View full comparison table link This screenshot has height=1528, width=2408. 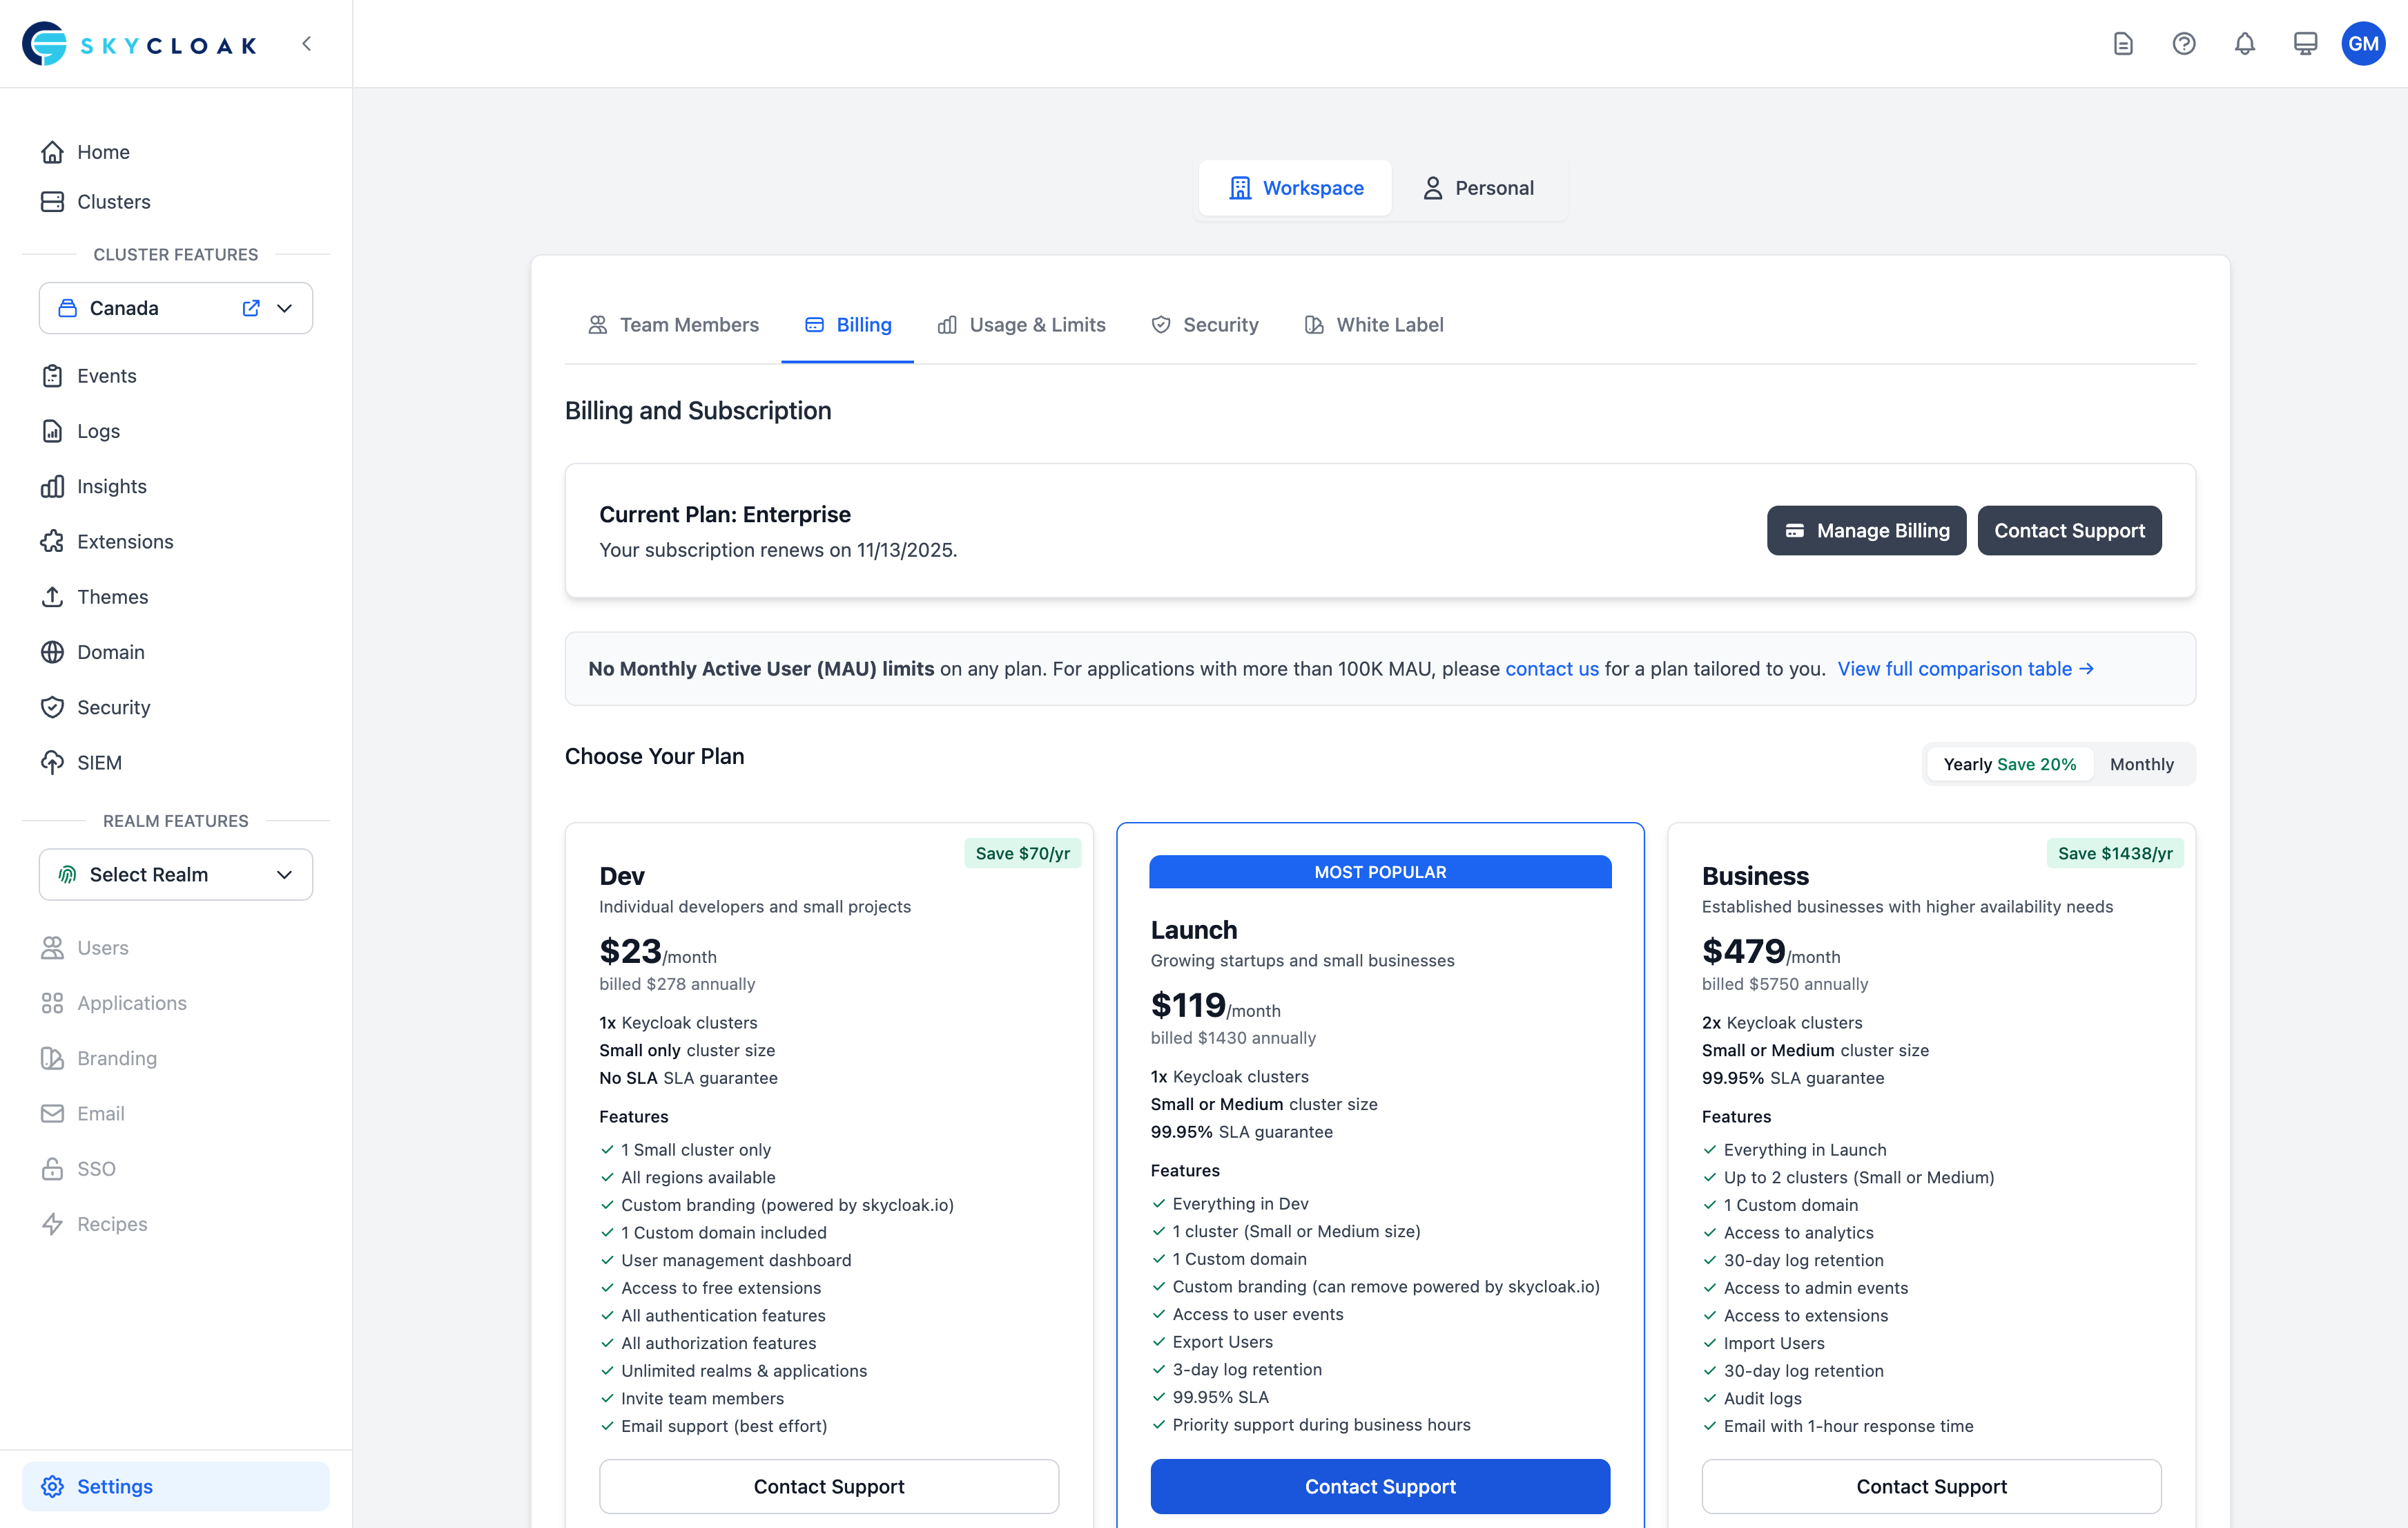(1965, 669)
